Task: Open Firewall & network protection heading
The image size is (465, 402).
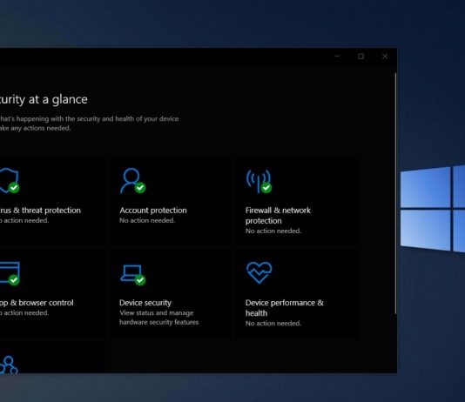Action: coord(278,216)
